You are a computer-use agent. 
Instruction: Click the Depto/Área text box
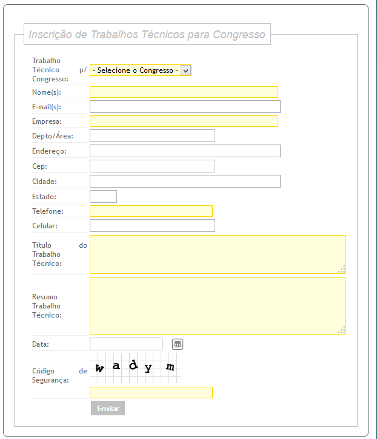[152, 136]
